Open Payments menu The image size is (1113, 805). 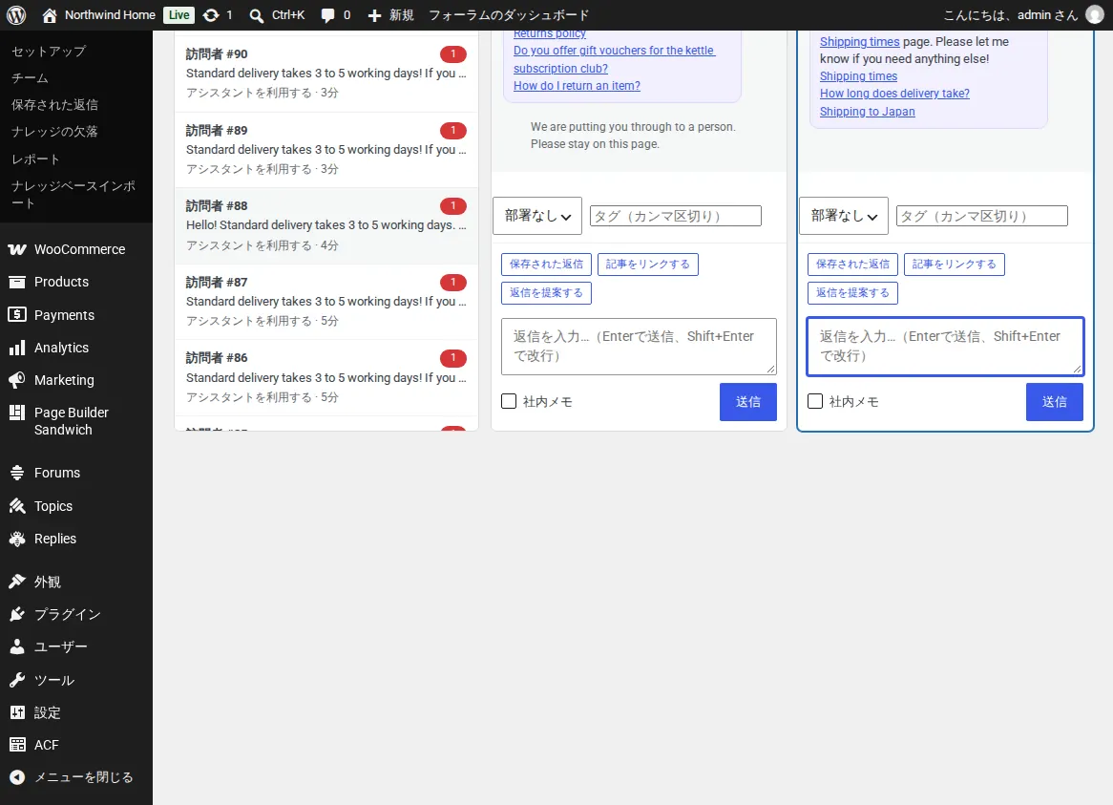tap(76, 314)
